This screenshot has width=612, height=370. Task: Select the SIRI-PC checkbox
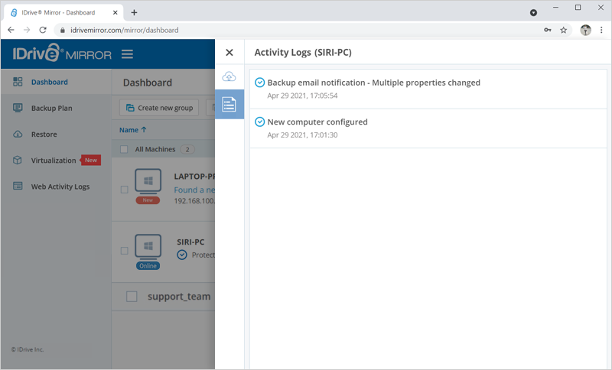coord(124,251)
